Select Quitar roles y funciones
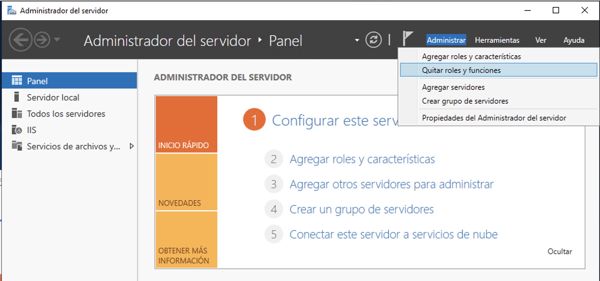Viewport: 600px width, 281px height. coord(499,70)
